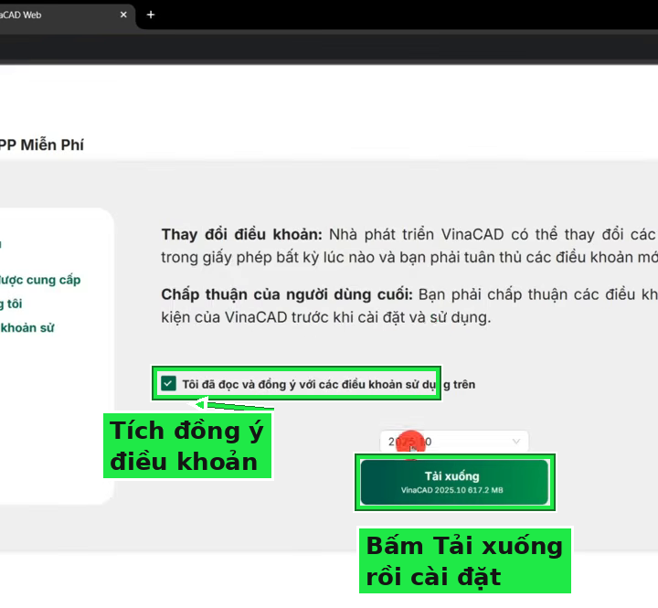Open sidebar link ending 'g tôi'

[x=11, y=304]
